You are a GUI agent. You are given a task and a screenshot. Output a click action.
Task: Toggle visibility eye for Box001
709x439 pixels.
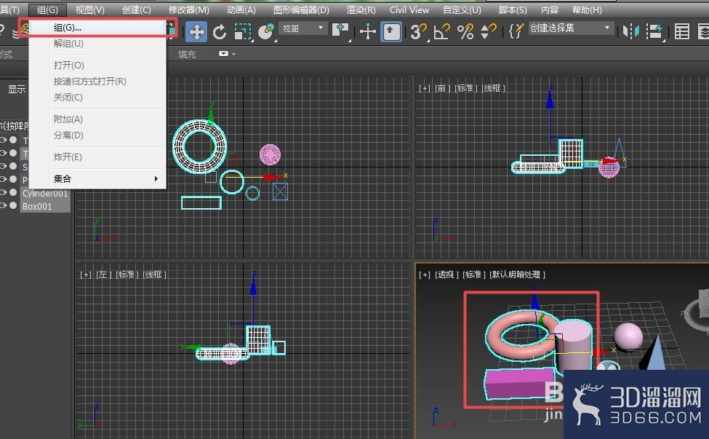3,205
